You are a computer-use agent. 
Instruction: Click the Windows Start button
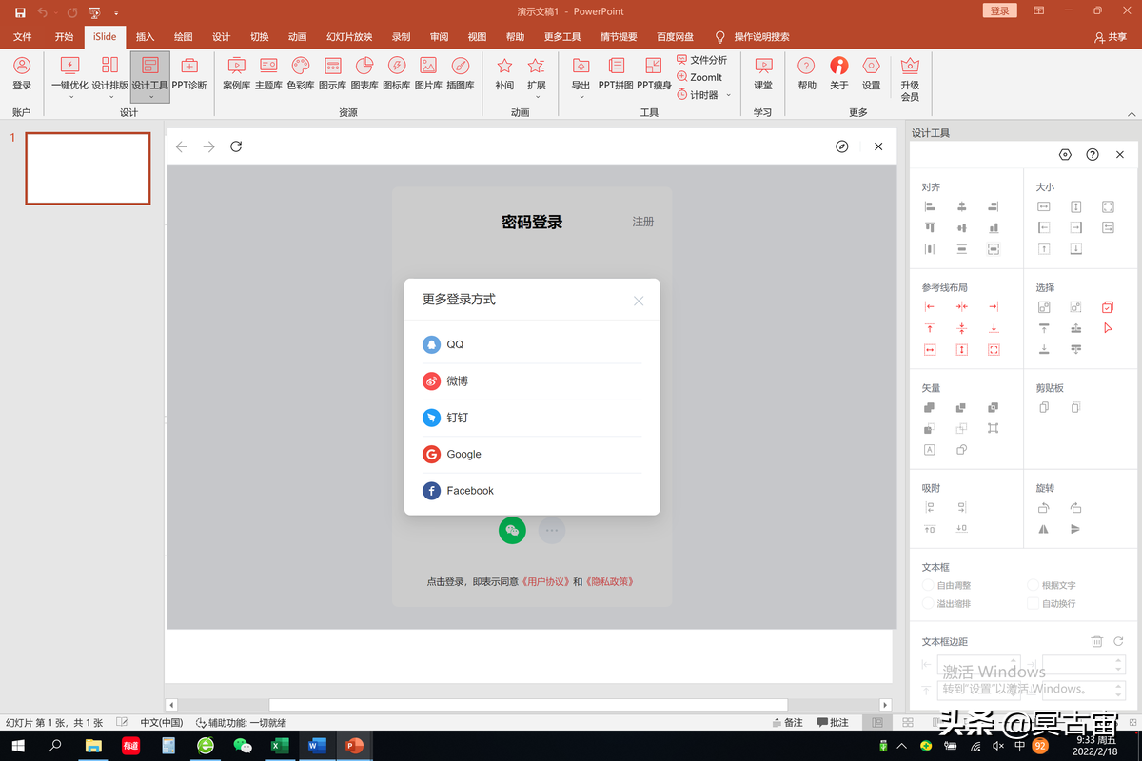click(x=18, y=746)
